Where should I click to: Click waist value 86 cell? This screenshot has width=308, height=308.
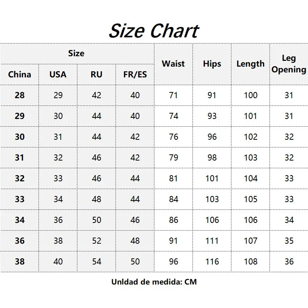(x=174, y=220)
